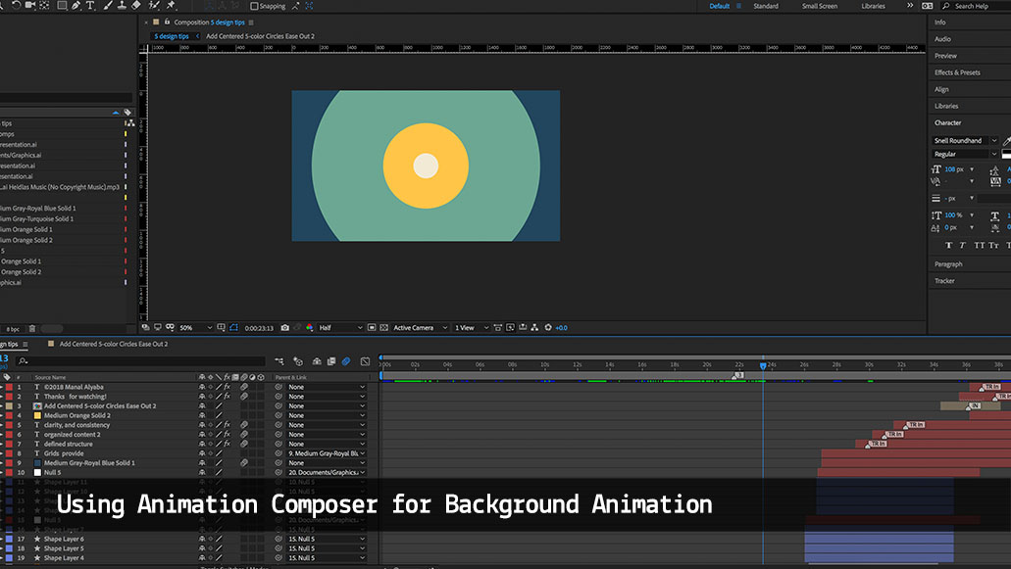Take a snapshot with the camera icon
This screenshot has height=569, width=1011.
point(284,328)
